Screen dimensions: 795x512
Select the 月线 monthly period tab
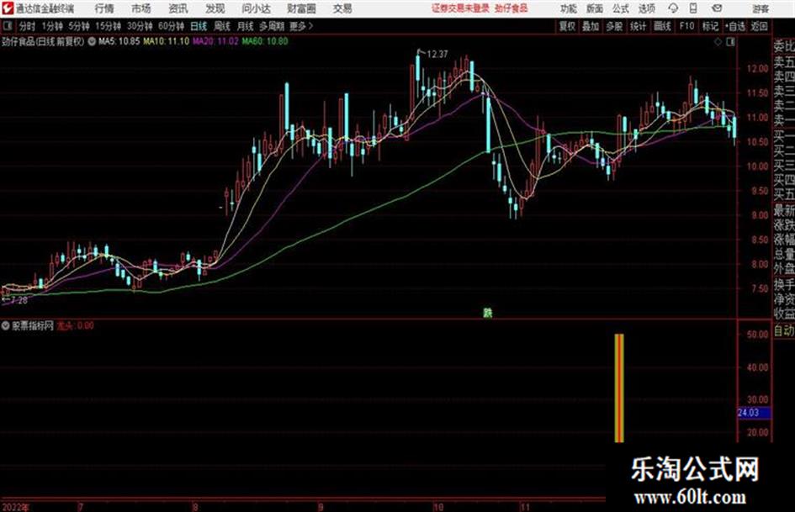[246, 26]
